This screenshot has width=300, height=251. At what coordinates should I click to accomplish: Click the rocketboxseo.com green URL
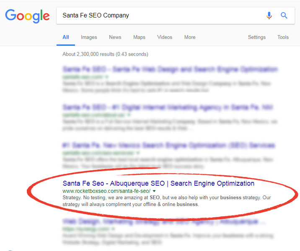[x=104, y=191]
